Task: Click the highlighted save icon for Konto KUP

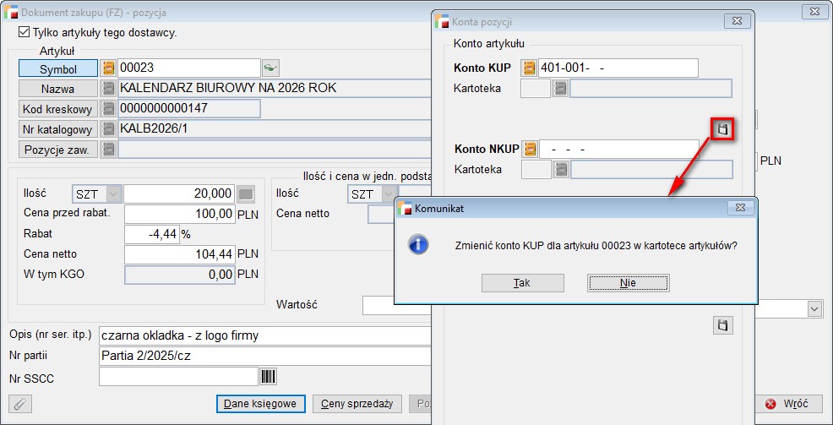Action: click(x=722, y=129)
